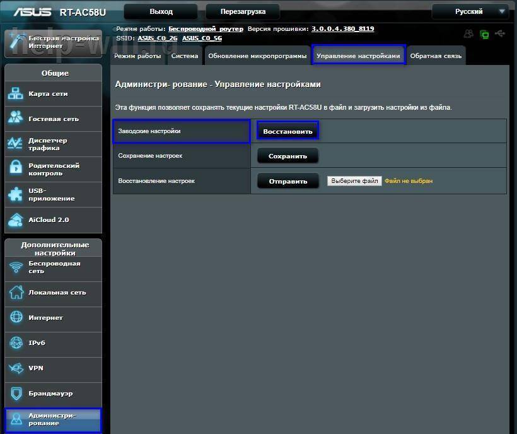Click Восстановить to restore factory settings
517x434 pixels.
coord(288,131)
